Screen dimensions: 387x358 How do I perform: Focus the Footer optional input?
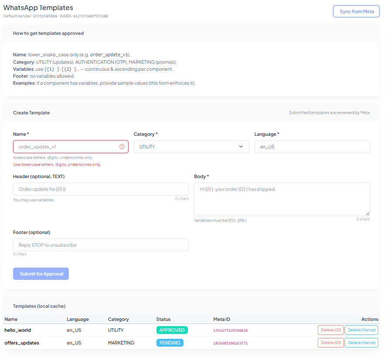tap(101, 245)
